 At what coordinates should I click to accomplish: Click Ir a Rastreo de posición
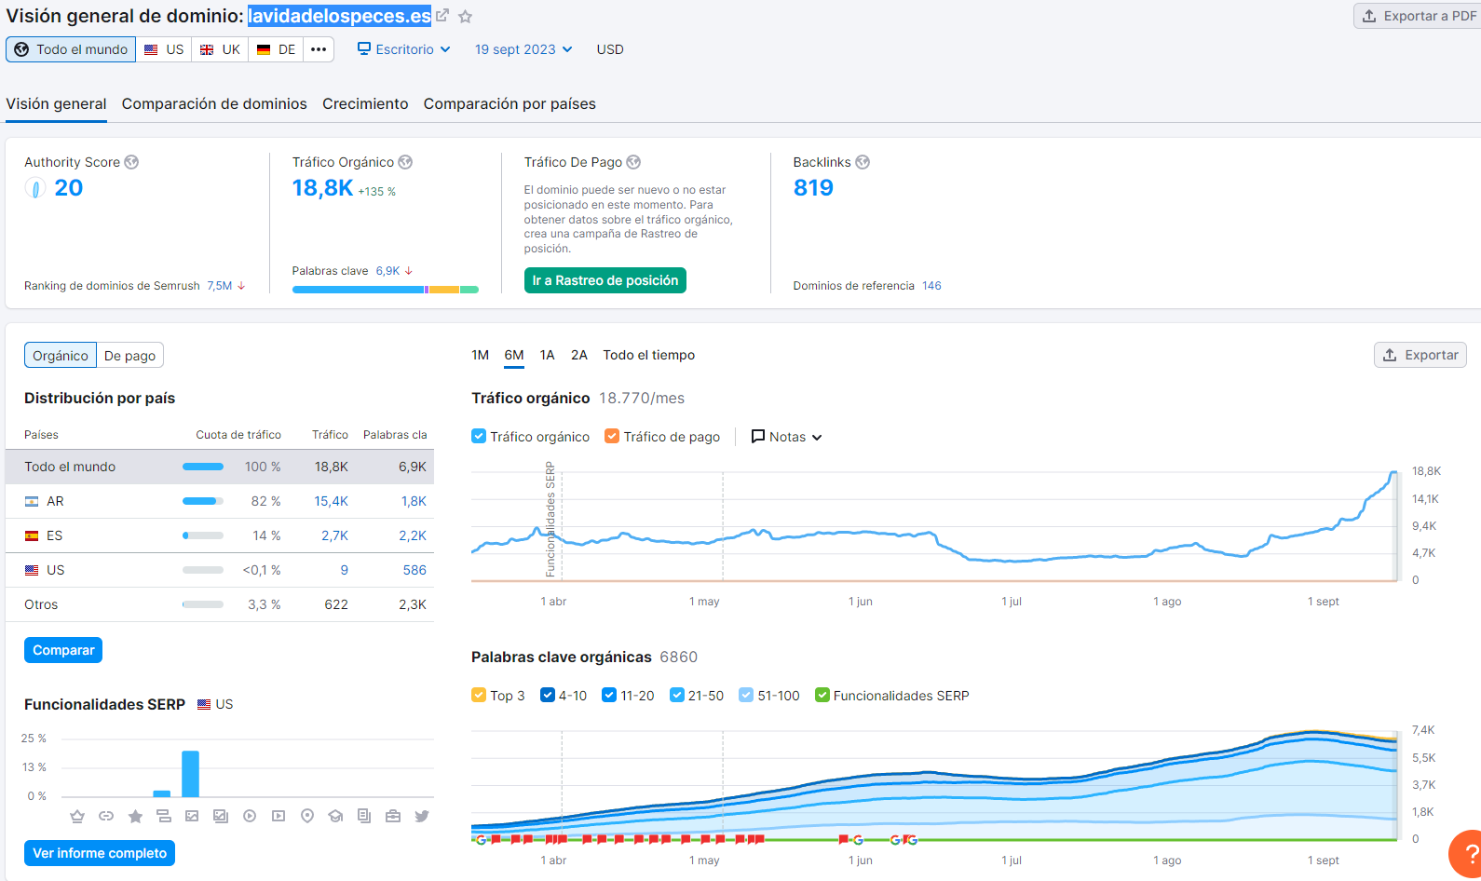(605, 280)
